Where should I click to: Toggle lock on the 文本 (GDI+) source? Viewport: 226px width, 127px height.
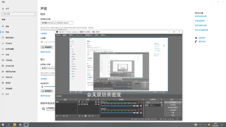click(99, 102)
